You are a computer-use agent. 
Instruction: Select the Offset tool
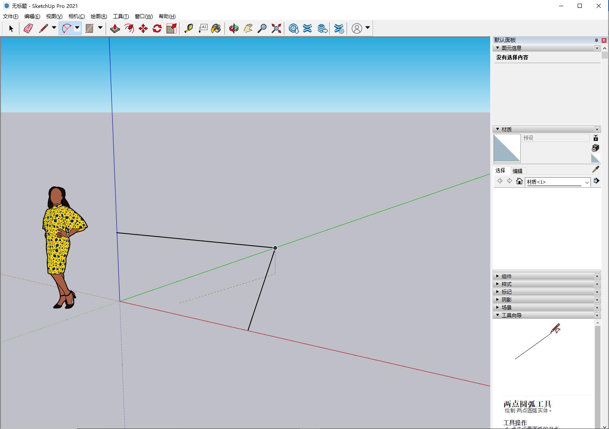[x=129, y=28]
